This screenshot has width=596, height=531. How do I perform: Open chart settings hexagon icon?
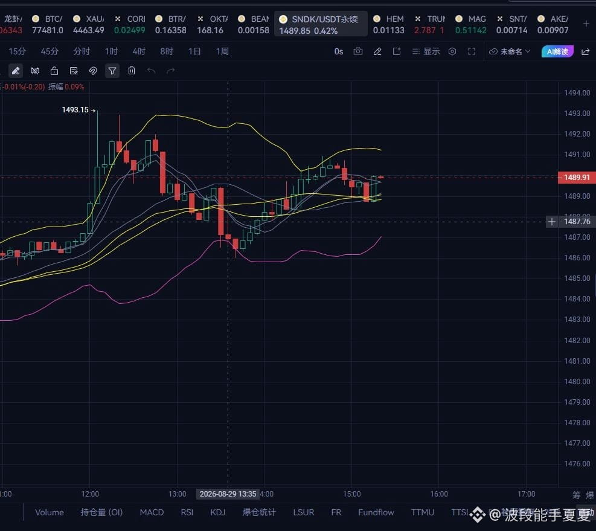coord(452,51)
